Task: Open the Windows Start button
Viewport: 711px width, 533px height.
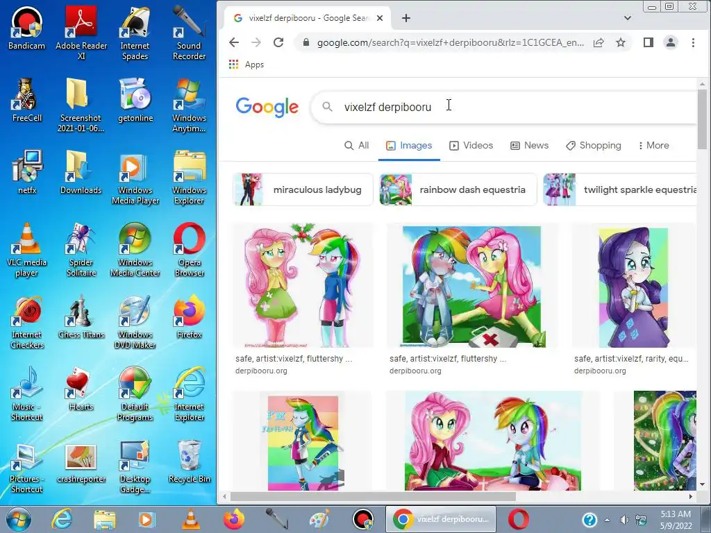Action: point(19,519)
